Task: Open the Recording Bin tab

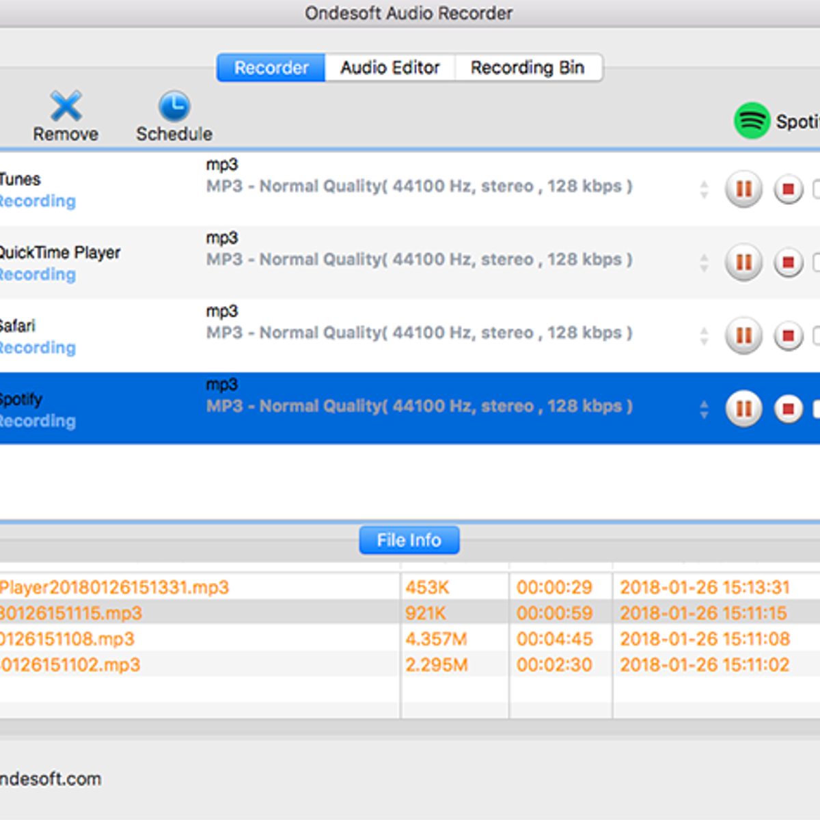Action: click(528, 68)
